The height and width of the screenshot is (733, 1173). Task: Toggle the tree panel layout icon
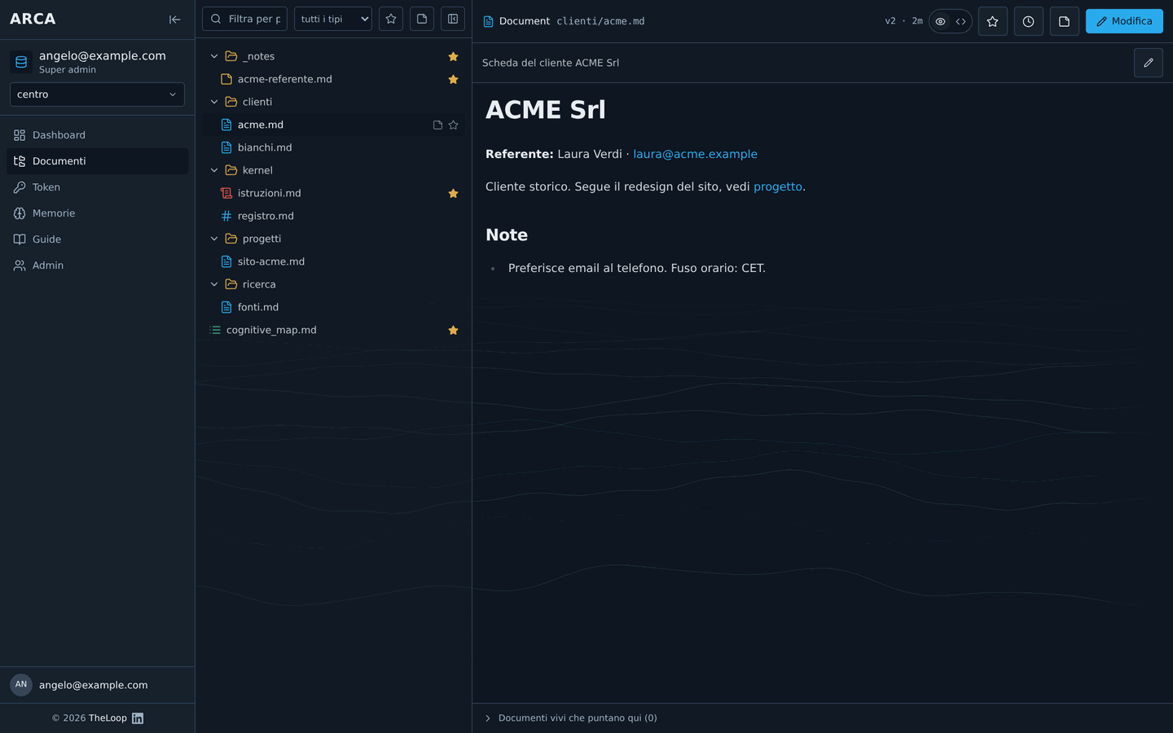pyautogui.click(x=453, y=19)
